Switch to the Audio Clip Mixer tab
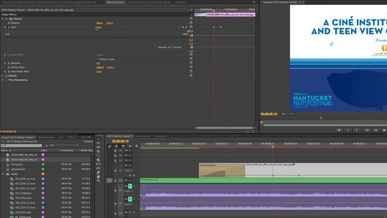Image resolution: width=387 pixels, height=218 pixels. [149, 2]
